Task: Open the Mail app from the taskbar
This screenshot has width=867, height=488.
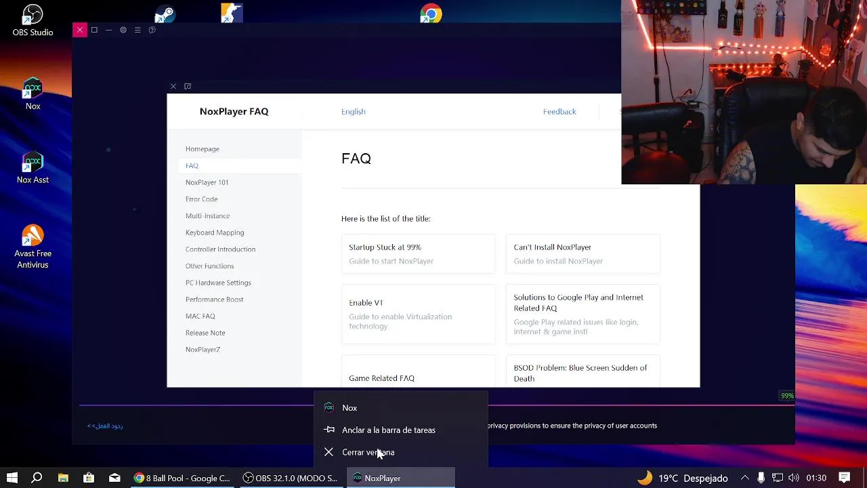Action: coord(114,478)
